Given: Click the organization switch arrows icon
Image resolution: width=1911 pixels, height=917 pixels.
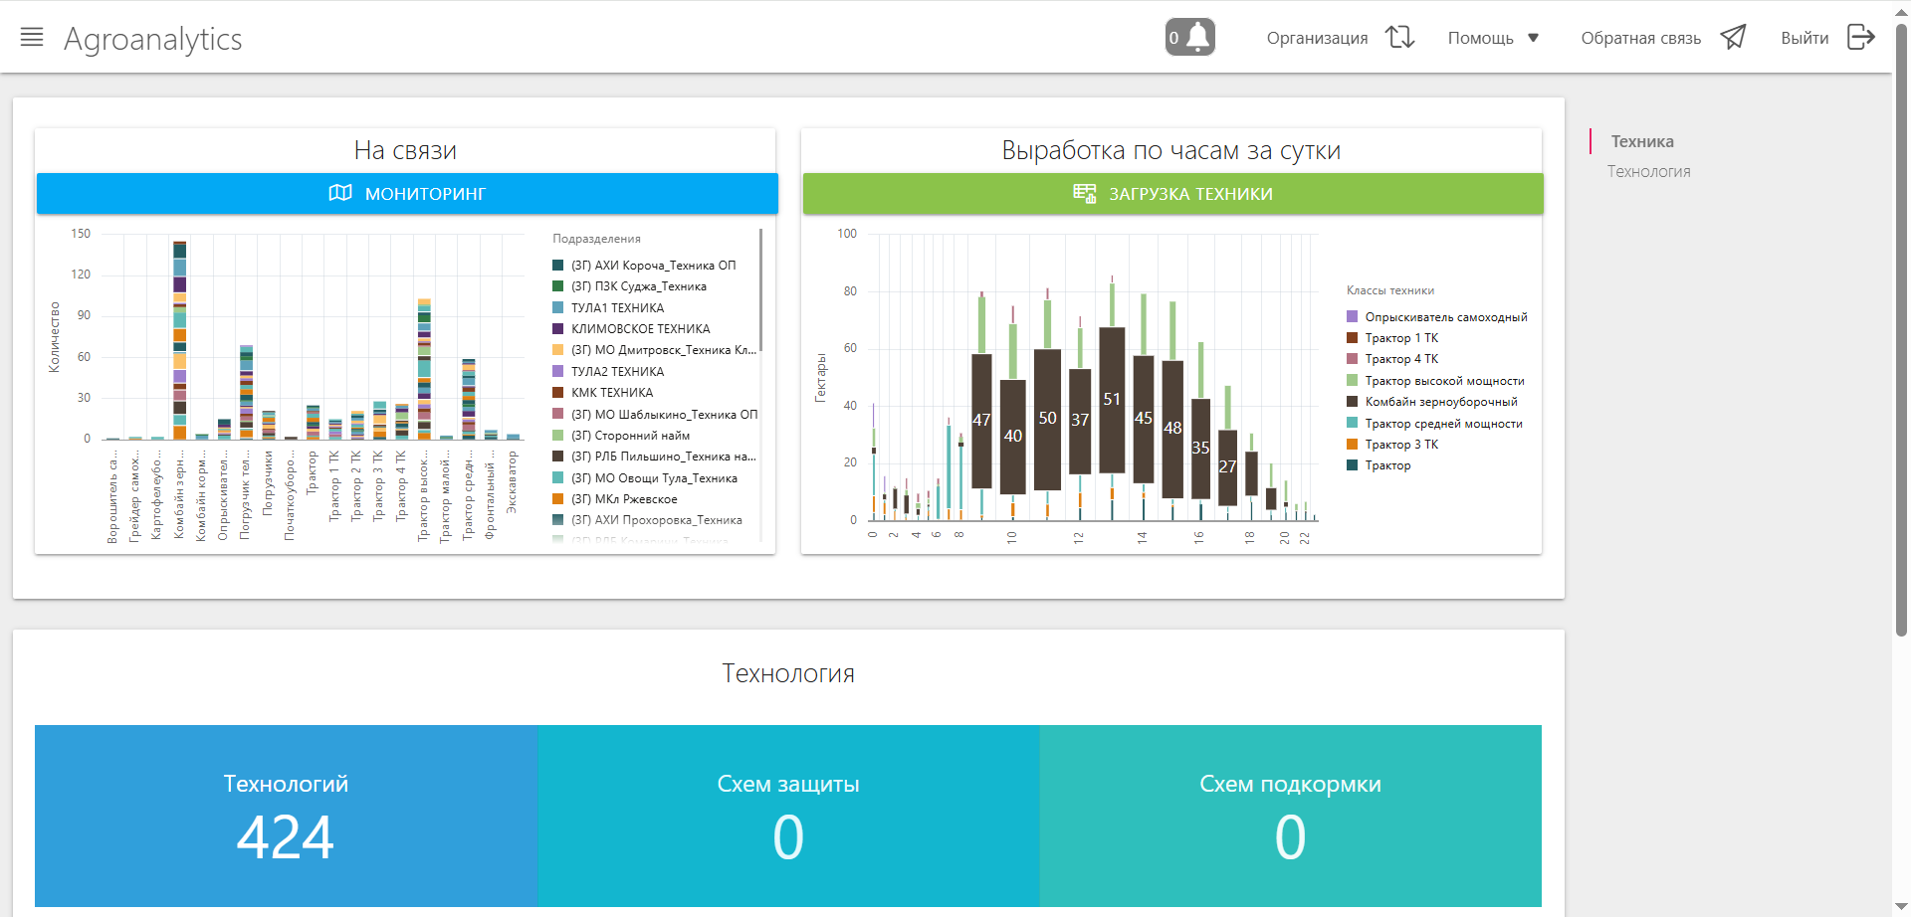Looking at the screenshot, I should tap(1399, 37).
